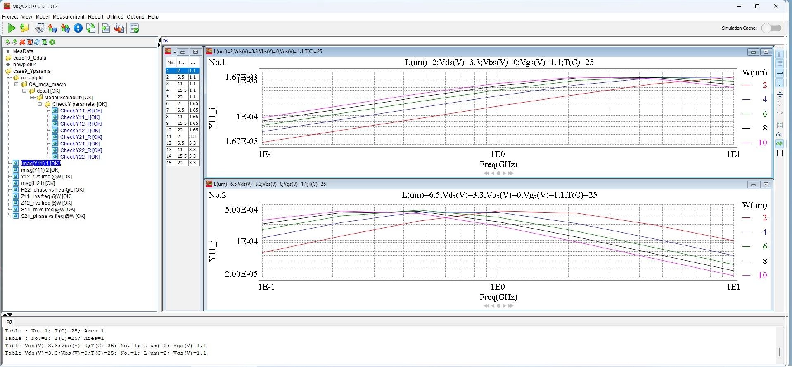The image size is (792, 367).
Task: Click left-pointing panel collapse arrow
Action: click(159, 40)
